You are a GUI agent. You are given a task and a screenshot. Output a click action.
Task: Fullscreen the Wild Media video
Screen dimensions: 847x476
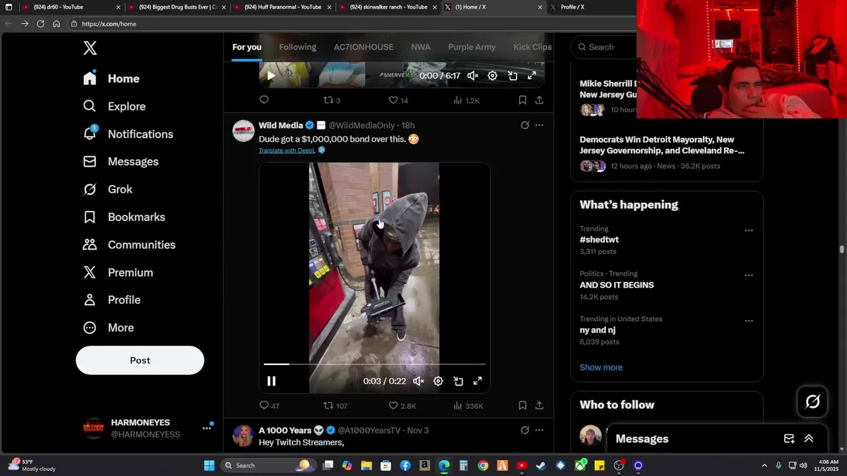coord(478,381)
